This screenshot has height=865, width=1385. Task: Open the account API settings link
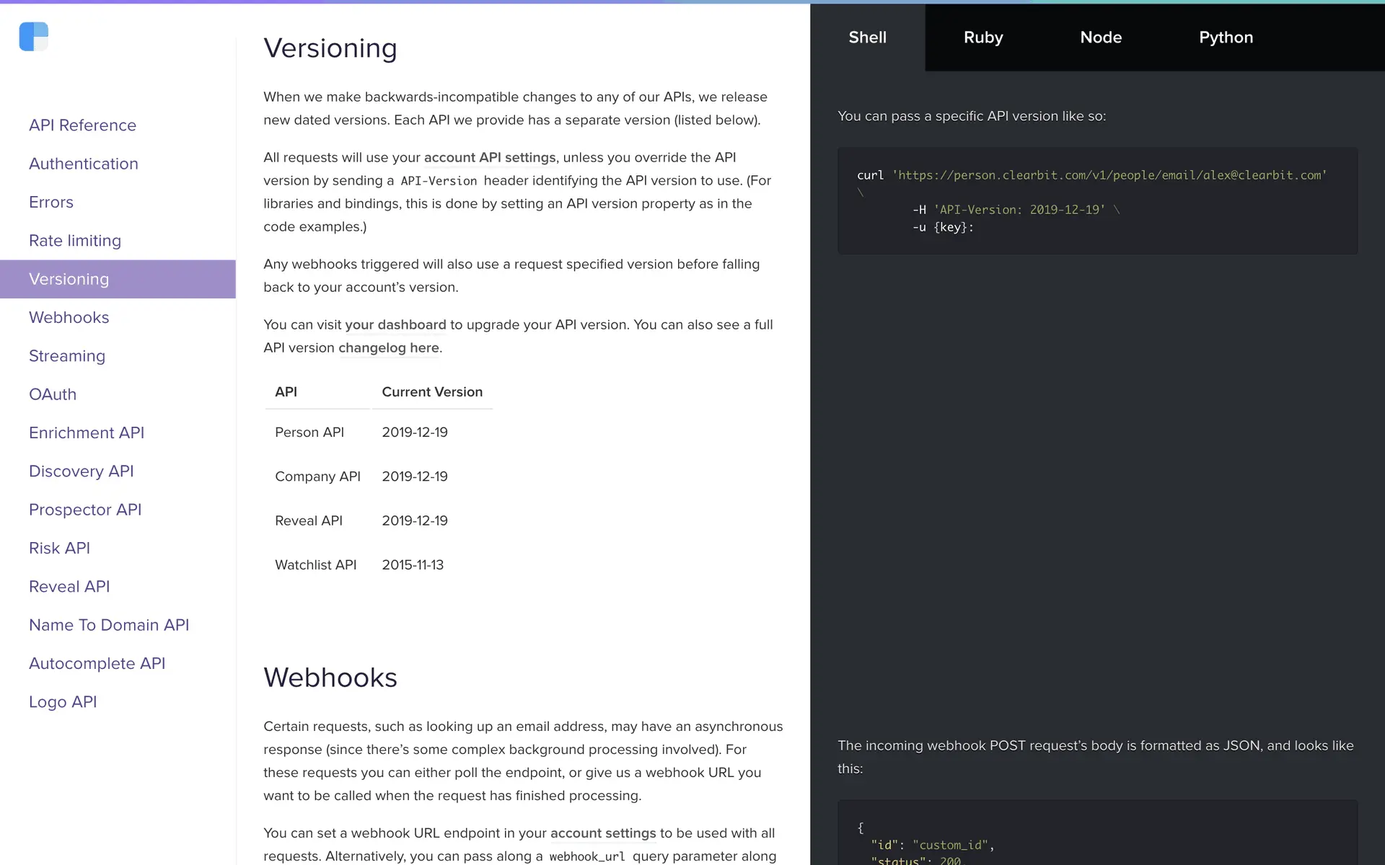click(490, 157)
